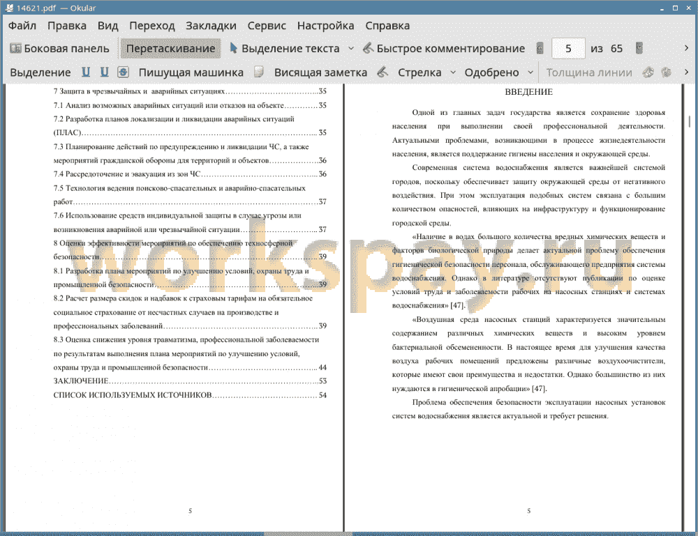Open the Справка menu

pos(387,26)
